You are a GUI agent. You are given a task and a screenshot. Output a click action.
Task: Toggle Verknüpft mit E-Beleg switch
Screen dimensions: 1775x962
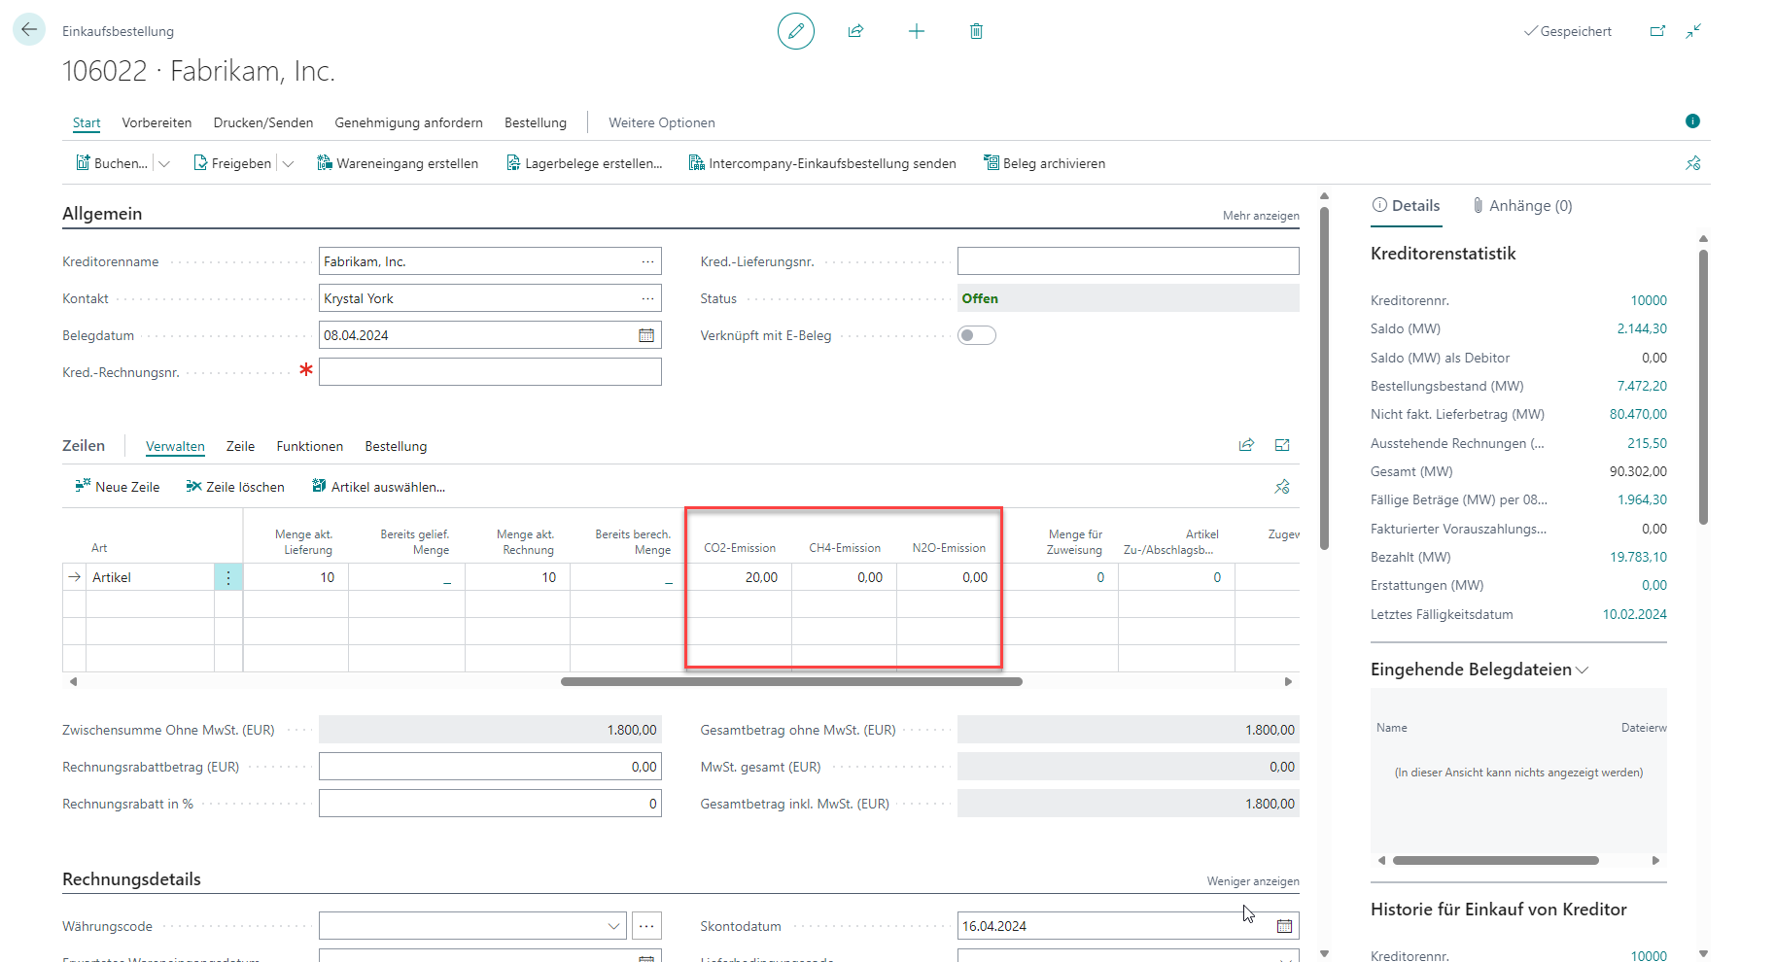(977, 335)
